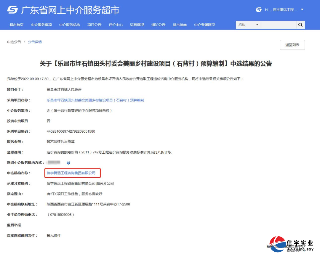Click the search magnifier icon

(x=300, y=25)
